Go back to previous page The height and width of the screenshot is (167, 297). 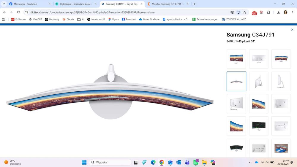point(4,12)
